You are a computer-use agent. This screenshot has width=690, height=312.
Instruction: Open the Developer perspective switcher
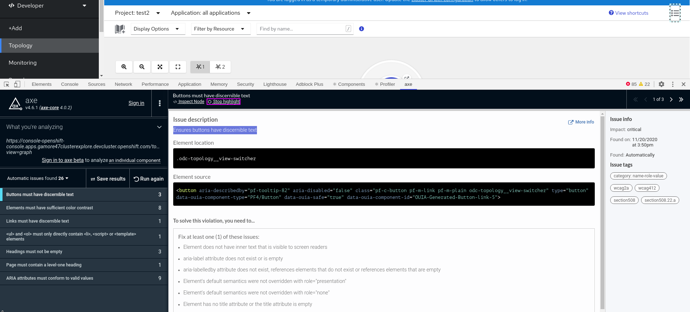click(47, 6)
